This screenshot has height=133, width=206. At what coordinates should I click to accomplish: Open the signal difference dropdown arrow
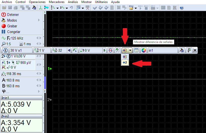(x=130, y=50)
